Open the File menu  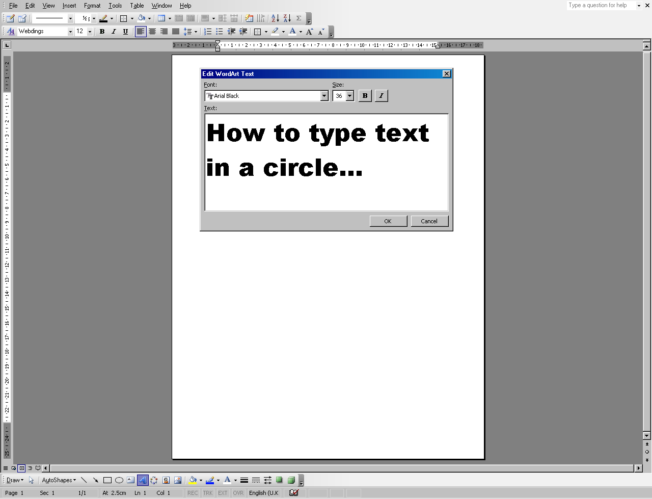[x=13, y=6]
